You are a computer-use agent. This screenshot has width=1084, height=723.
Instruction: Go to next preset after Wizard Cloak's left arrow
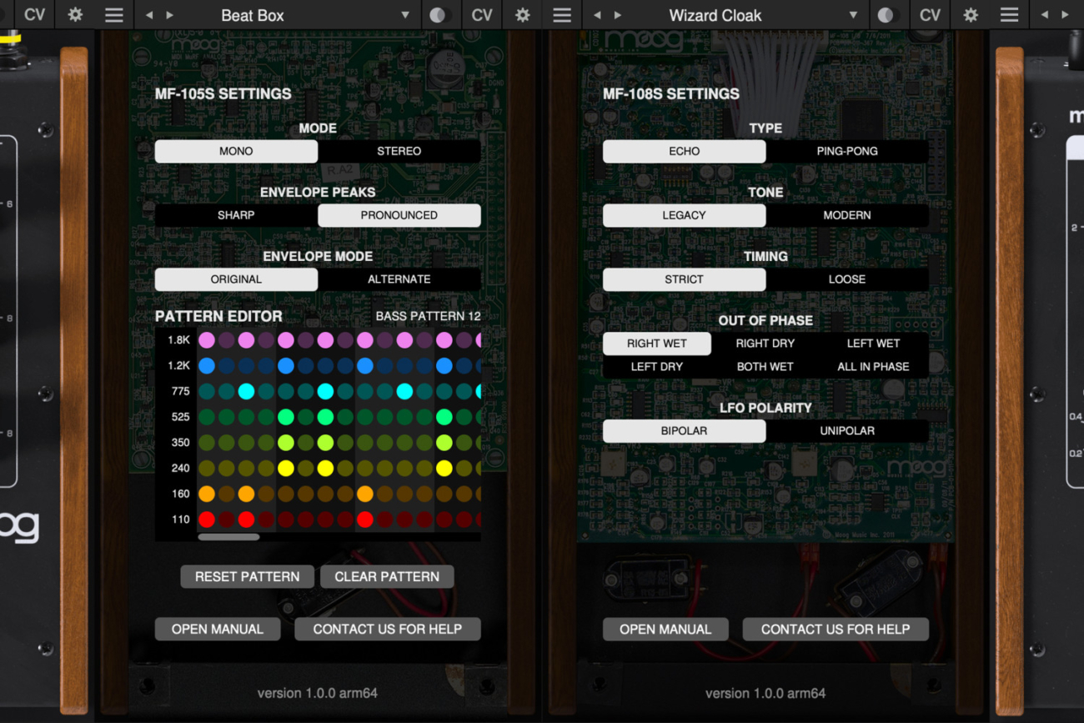618,15
